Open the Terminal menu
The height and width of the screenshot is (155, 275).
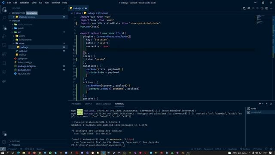(x=55, y=3)
